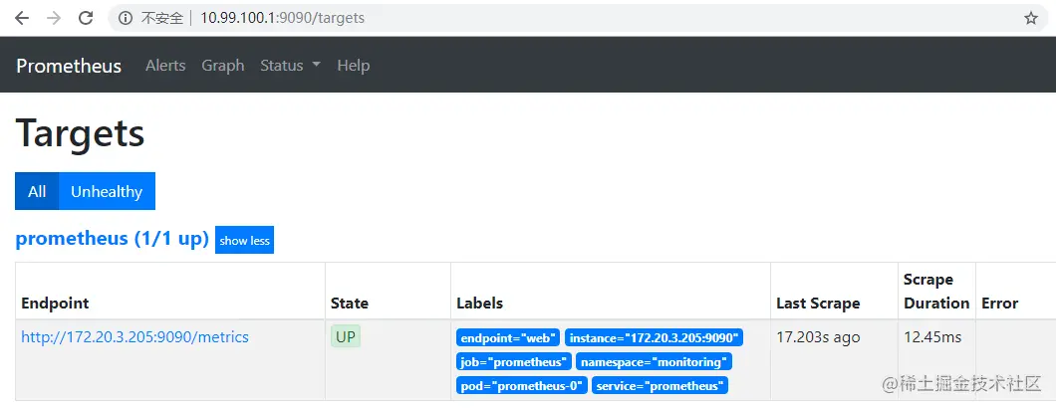Viewport: 1056px width, 408px height.
Task: Bookmark this page with star icon
Action: [1031, 18]
